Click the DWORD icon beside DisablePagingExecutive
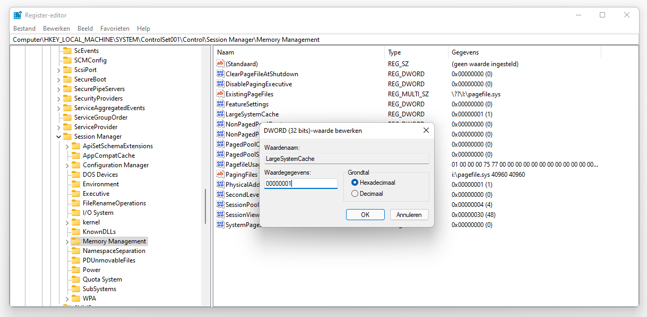 click(220, 84)
